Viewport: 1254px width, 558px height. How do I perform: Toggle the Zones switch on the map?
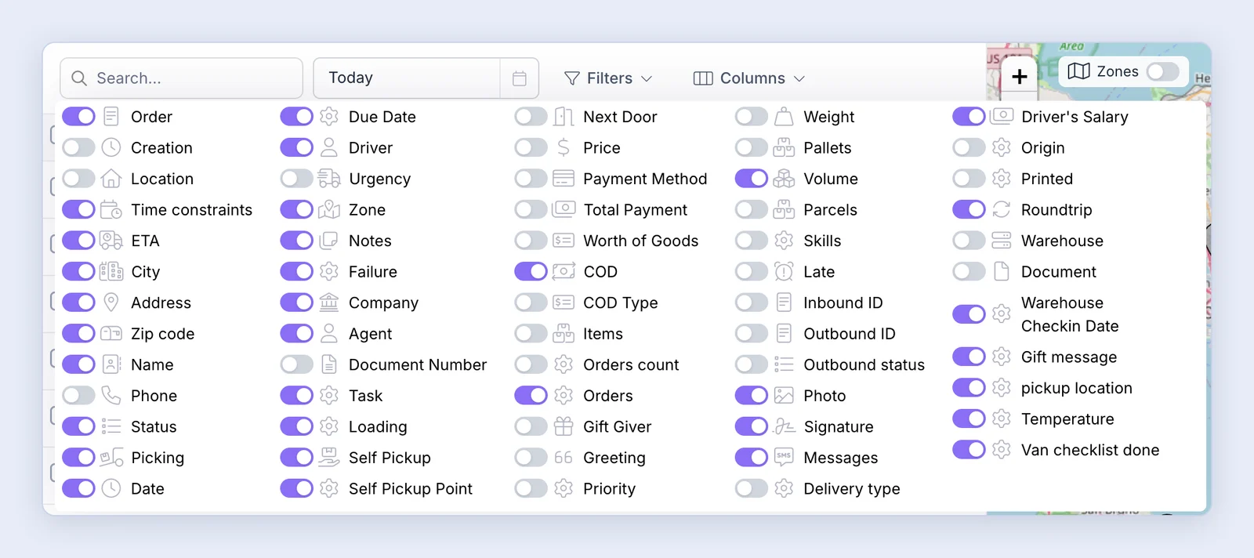pyautogui.click(x=1162, y=71)
